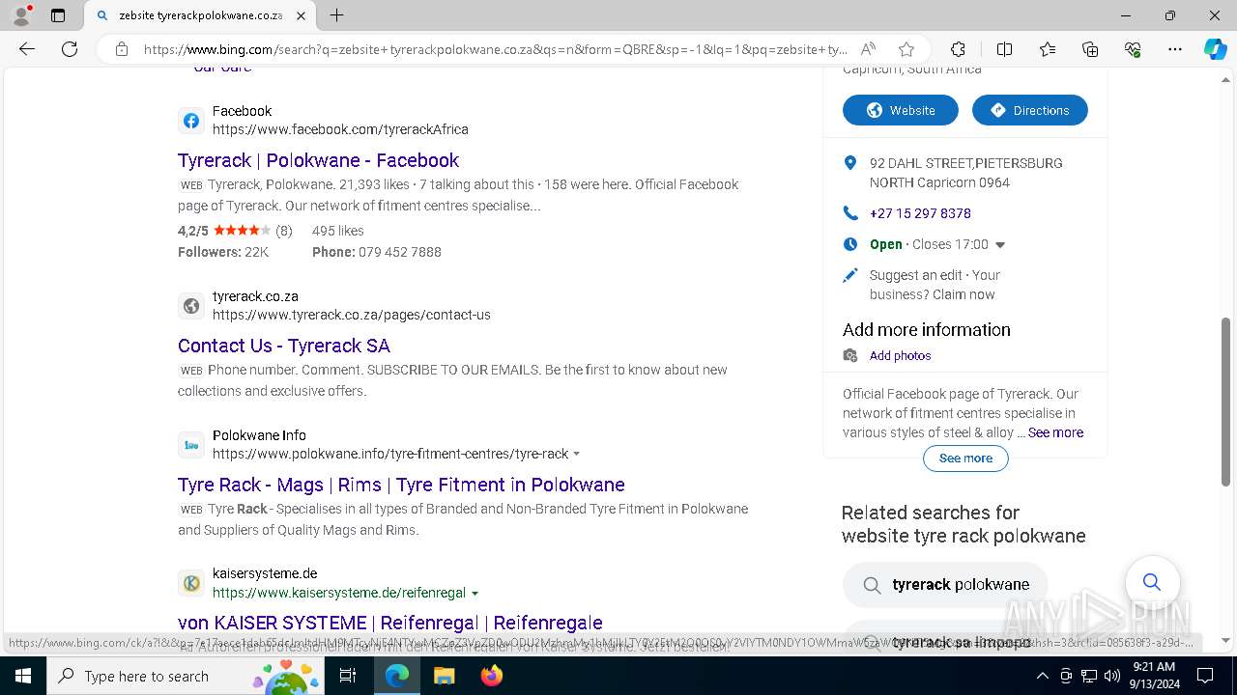Screen dimensions: 1237x695
Task: Open Firefox taskbar icon
Action: click(x=492, y=676)
